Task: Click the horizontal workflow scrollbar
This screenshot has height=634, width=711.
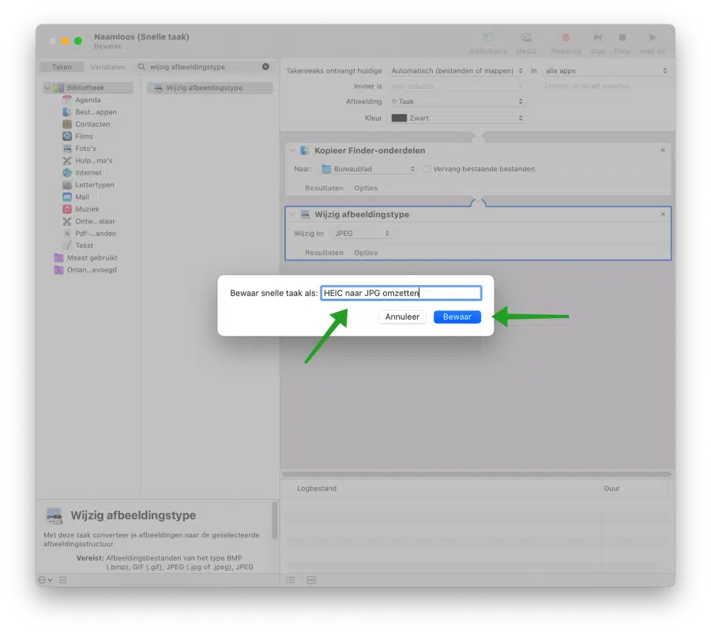Action: pos(476,475)
